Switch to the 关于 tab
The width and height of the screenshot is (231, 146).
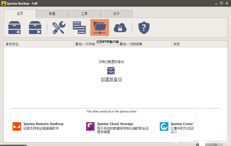click(x=116, y=14)
